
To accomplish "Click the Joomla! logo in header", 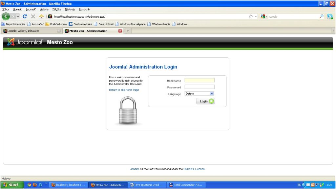I will click(x=25, y=42).
